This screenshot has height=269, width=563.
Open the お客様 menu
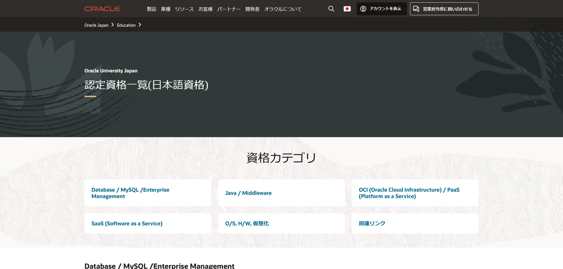click(206, 9)
